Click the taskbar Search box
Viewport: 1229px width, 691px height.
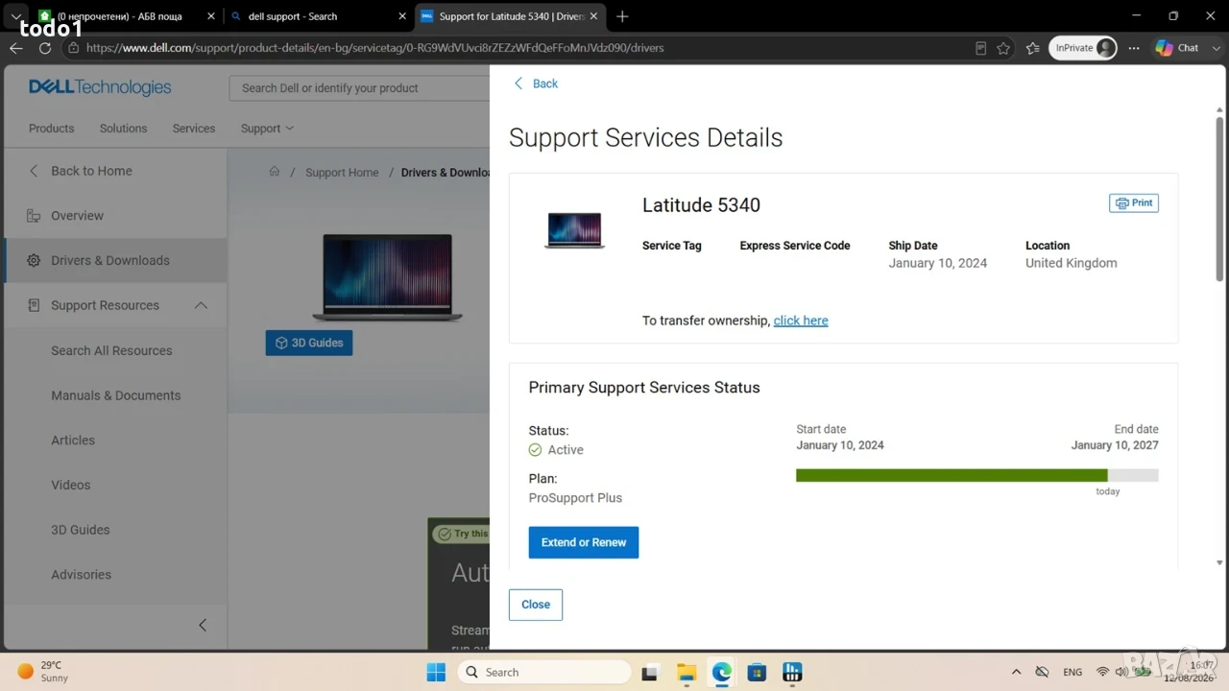pos(543,672)
